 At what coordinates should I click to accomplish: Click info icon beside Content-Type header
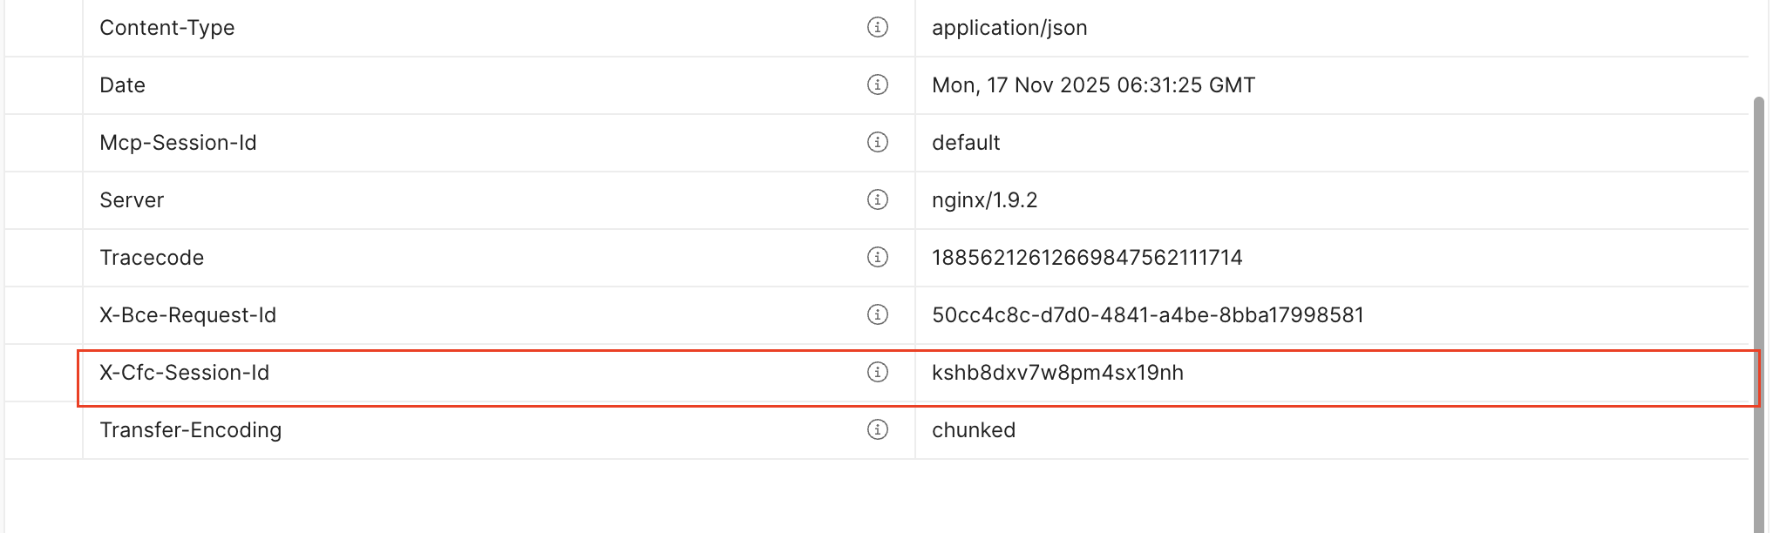pos(877,28)
